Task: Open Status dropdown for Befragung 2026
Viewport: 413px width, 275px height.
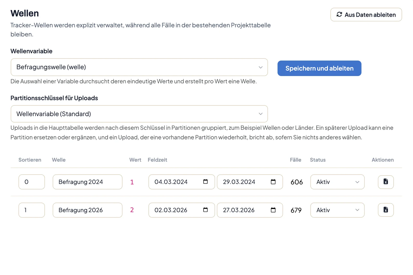Action: [x=337, y=210]
